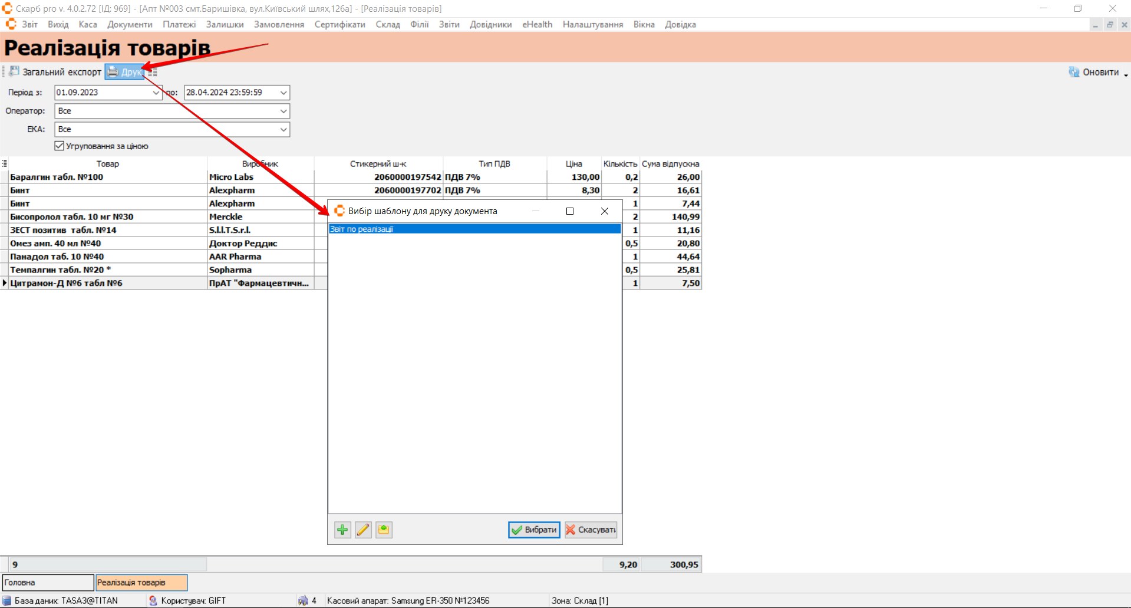Image resolution: width=1131 pixels, height=608 pixels.
Task: Click the grid options icon left of Товар header
Action: pyautogui.click(x=5, y=163)
